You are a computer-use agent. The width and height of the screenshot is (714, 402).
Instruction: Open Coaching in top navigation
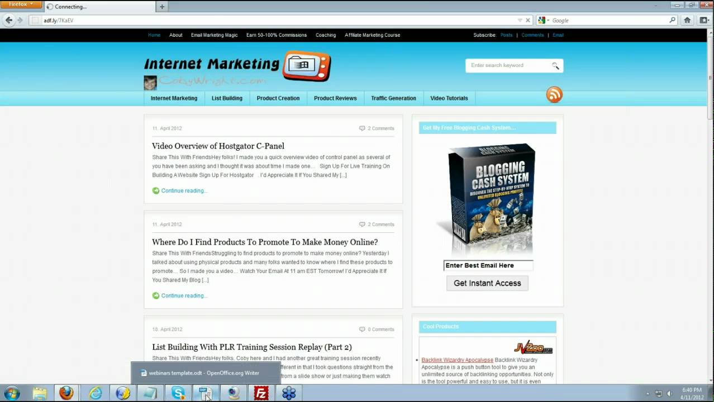tap(326, 35)
